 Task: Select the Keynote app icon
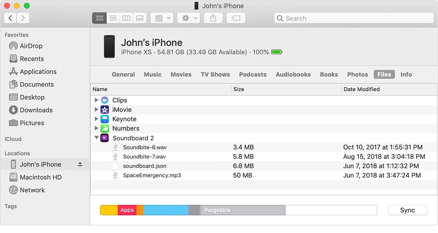click(x=104, y=119)
